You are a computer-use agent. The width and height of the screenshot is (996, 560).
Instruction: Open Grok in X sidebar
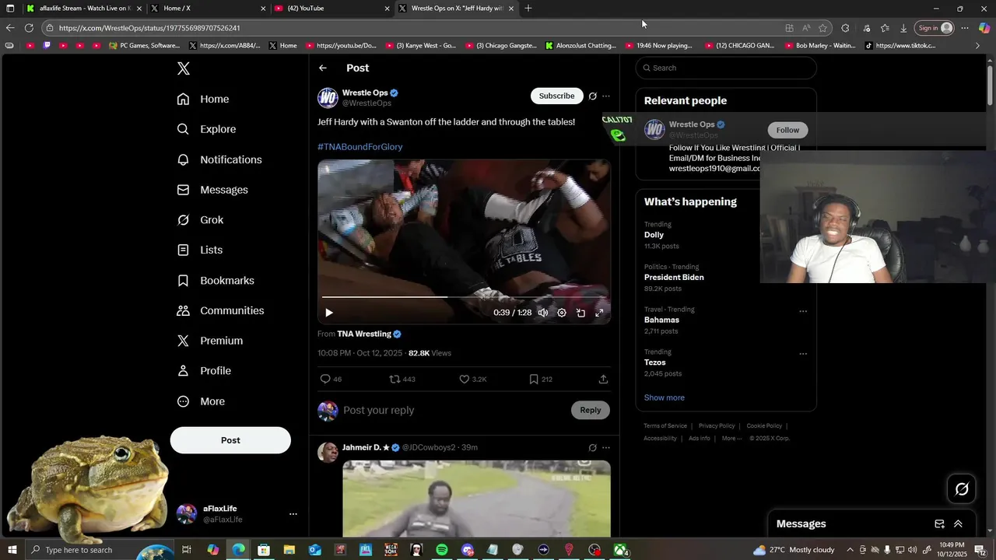[x=200, y=220]
